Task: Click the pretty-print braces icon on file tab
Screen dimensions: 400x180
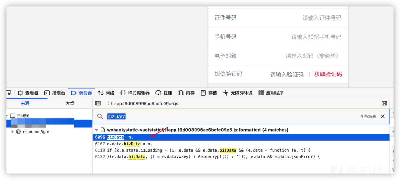Action: pos(110,104)
